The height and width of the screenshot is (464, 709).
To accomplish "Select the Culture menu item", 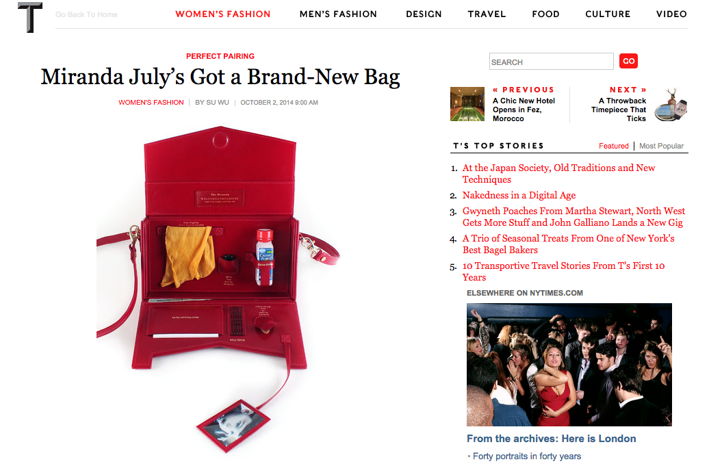I will coord(608,14).
